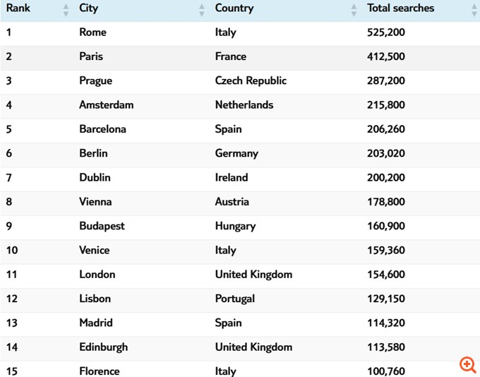Click the sort arrows beside Total searches
This screenshot has width=480, height=377.
point(474,10)
